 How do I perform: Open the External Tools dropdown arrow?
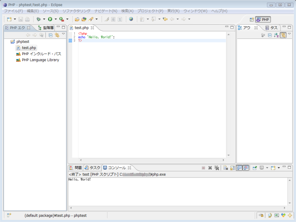[x=67, y=19]
